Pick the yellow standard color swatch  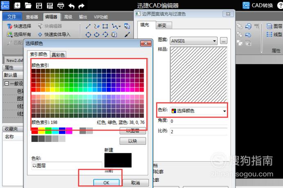pos(42,131)
